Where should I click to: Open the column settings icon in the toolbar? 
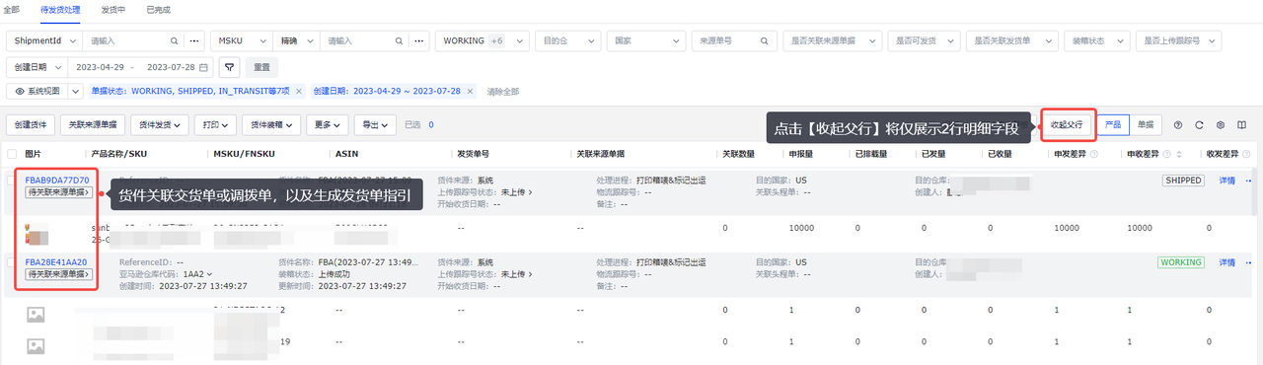[x=1221, y=125]
